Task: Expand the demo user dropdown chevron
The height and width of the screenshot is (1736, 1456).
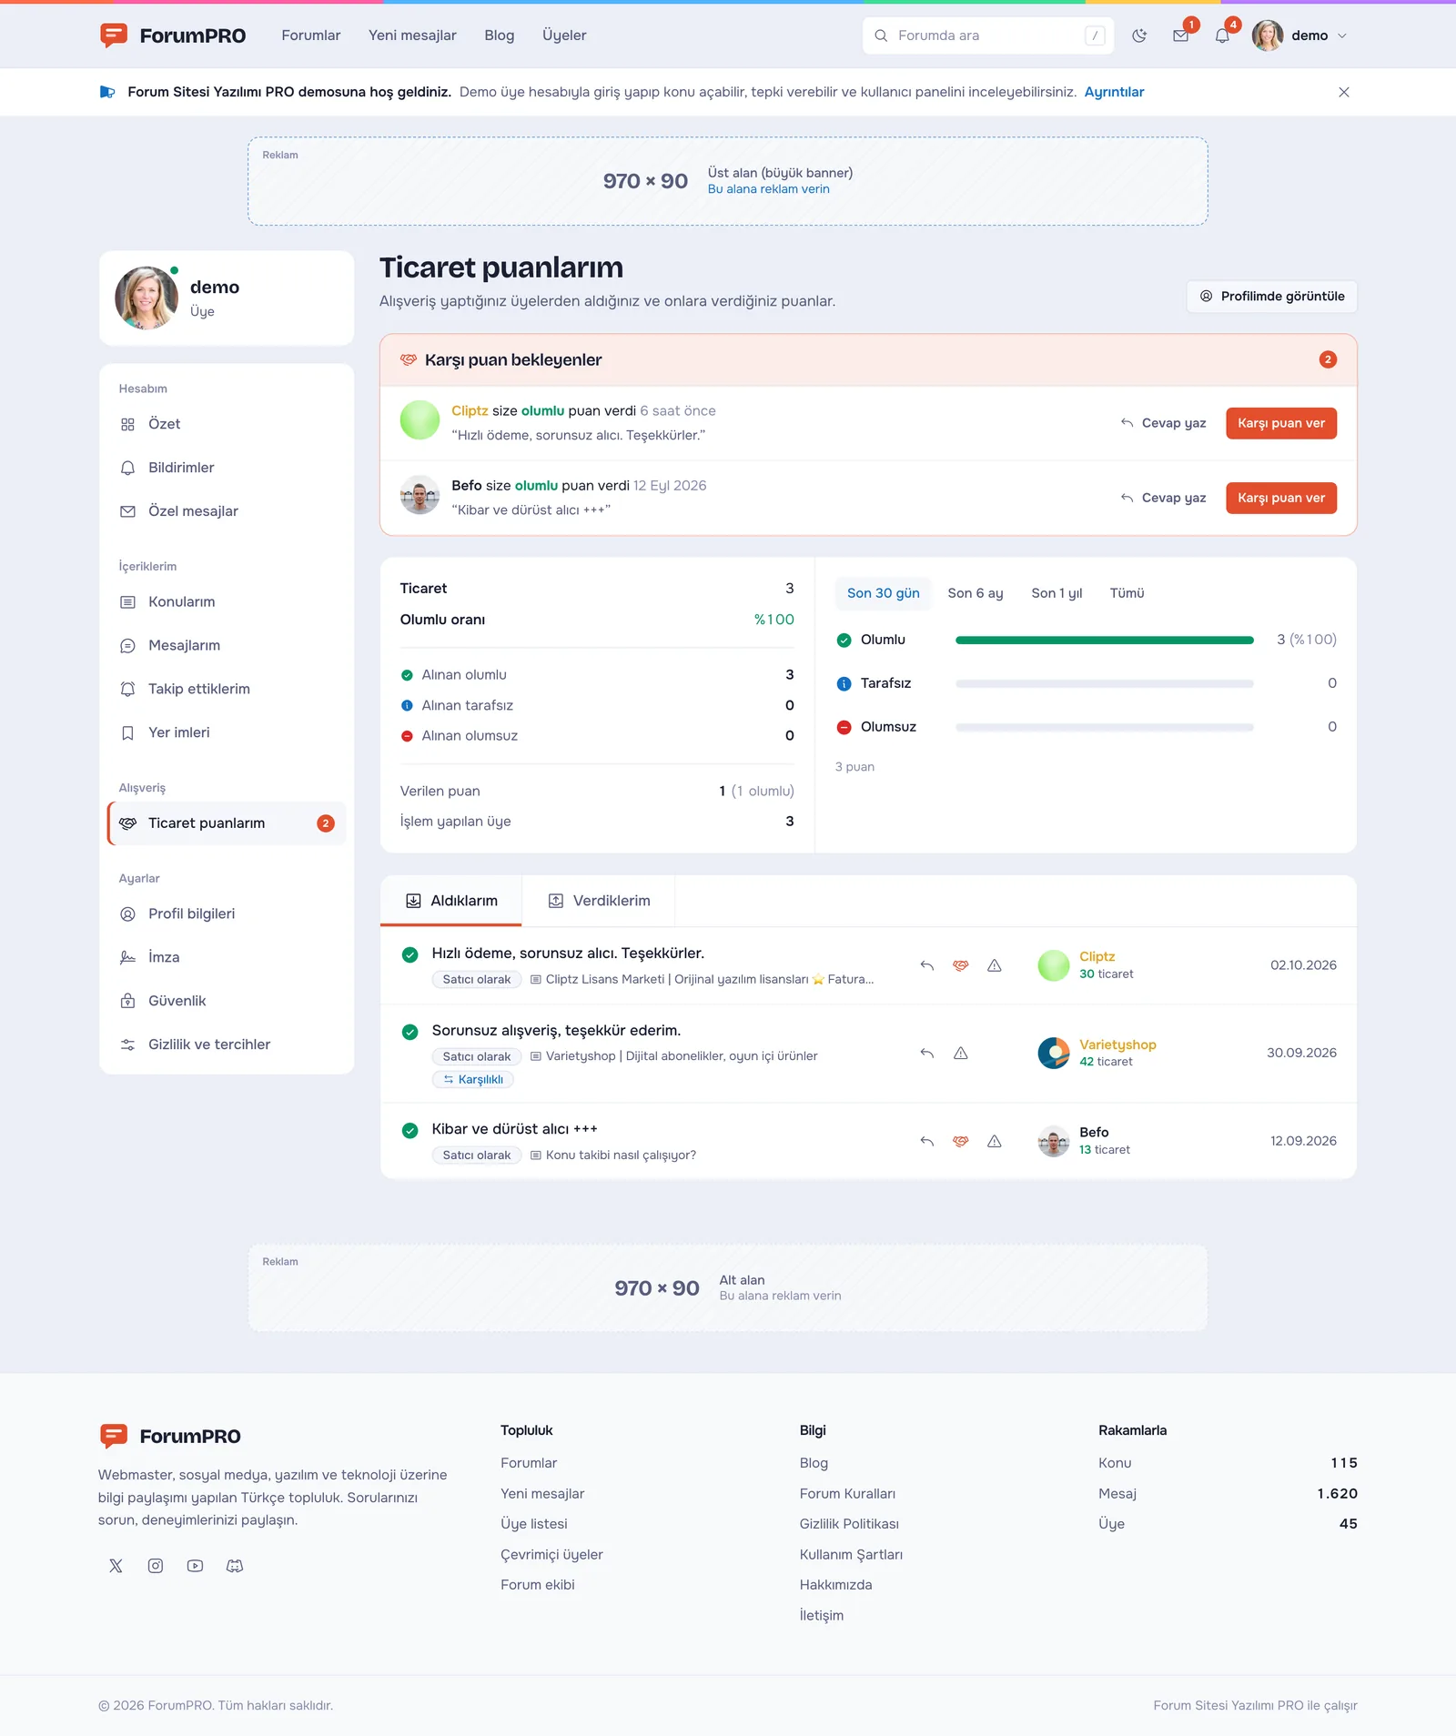Action: coord(1341,35)
